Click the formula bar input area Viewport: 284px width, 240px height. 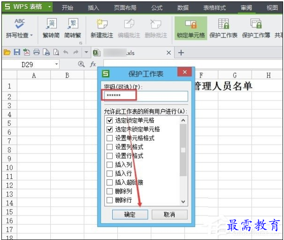coord(193,64)
